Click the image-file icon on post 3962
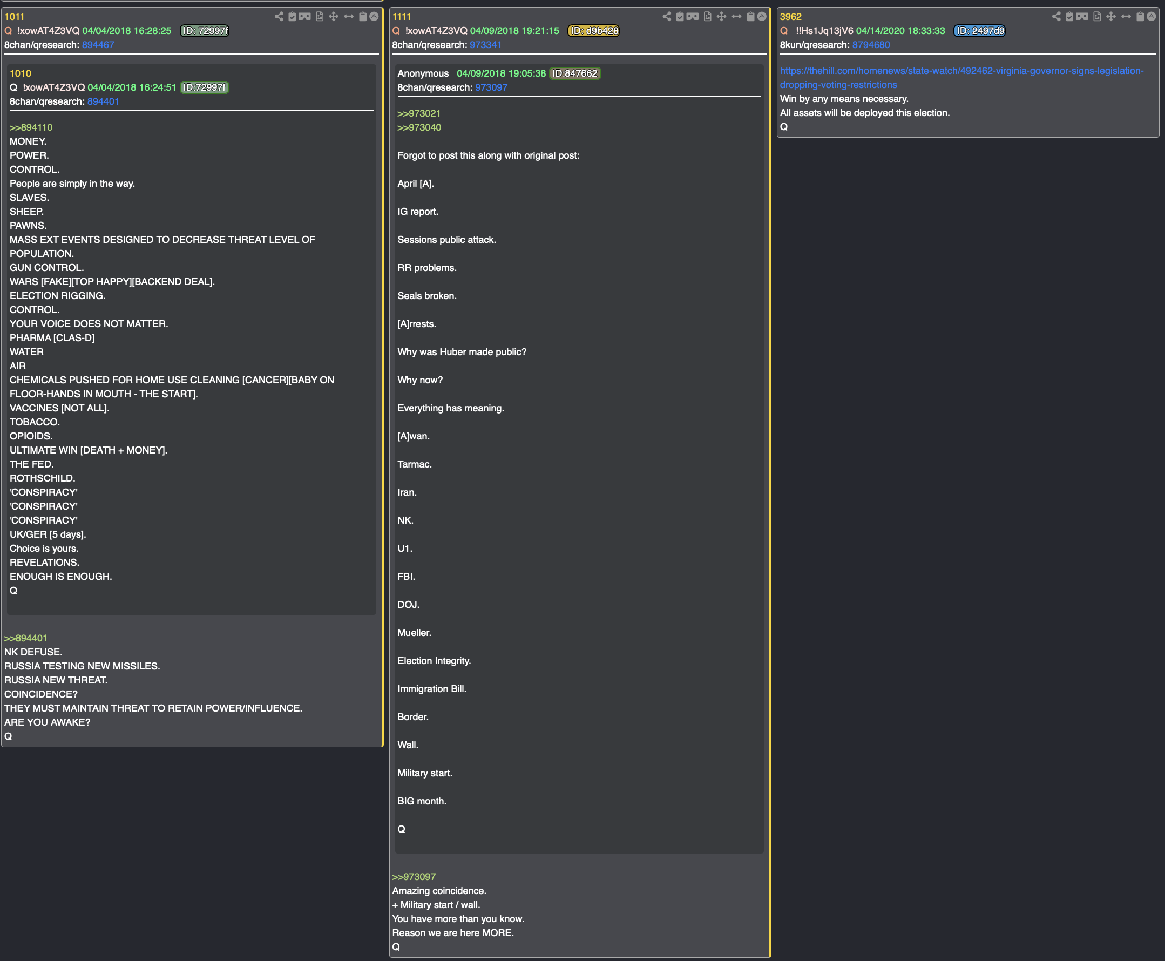This screenshot has height=961, width=1165. coord(1097,17)
